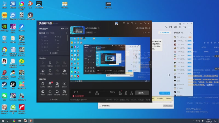Toggle visibility of the 文本 7 layer
This screenshot has height=123, width=219.
tap(58, 47)
